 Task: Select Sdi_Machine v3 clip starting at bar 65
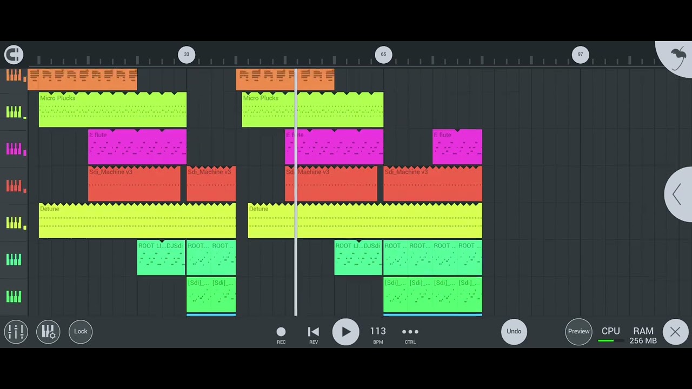click(x=432, y=184)
